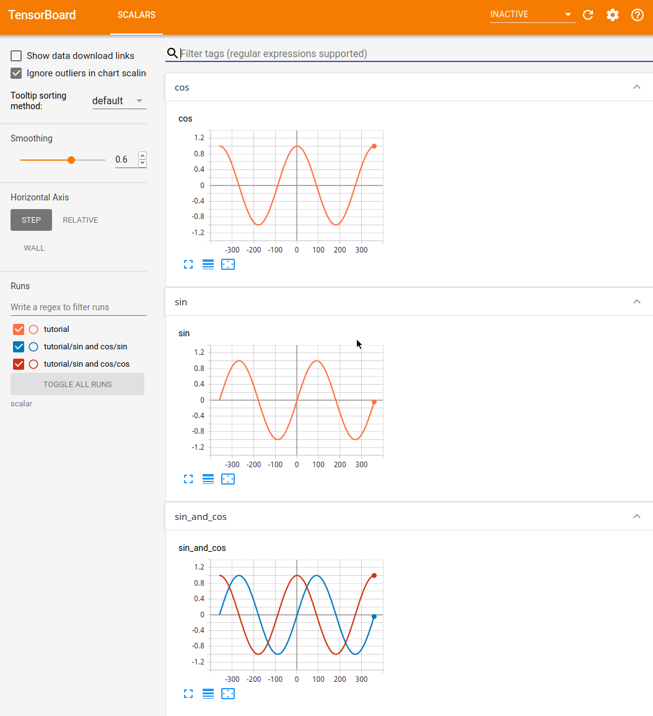This screenshot has height=716, width=653.
Task: Uncheck the tutorial run
Action: (18, 329)
